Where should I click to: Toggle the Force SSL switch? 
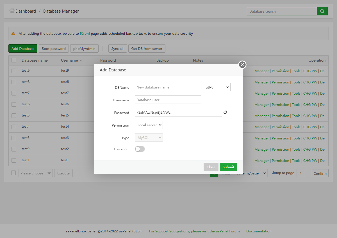coord(140,149)
